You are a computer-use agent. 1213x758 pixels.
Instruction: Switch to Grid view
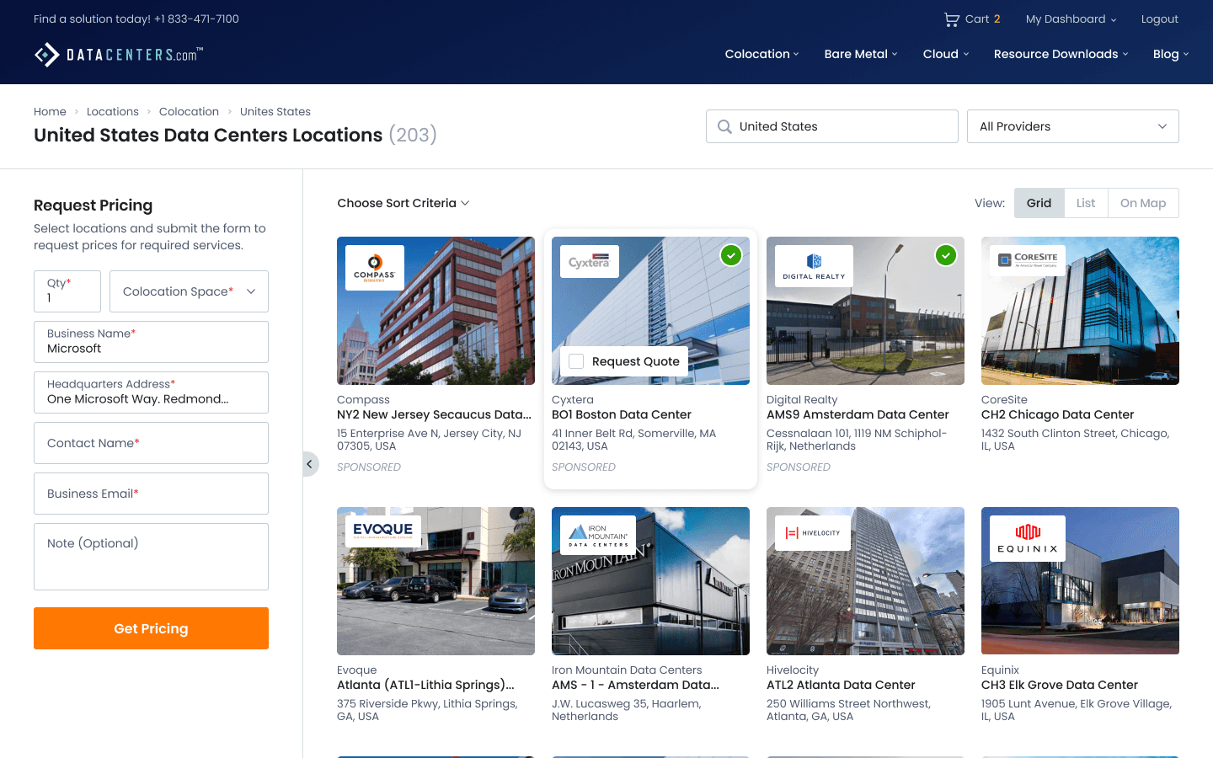coord(1039,203)
